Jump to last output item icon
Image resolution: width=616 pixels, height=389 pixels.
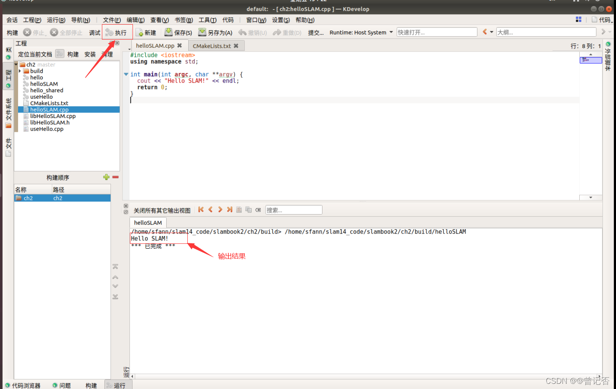230,210
